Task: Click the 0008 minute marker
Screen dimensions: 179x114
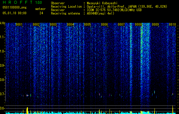Action: [x=138, y=25]
